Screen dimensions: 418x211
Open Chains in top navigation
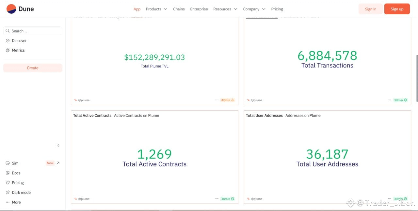point(179,9)
